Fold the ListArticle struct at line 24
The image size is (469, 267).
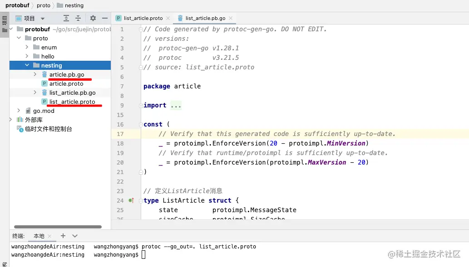tap(141, 201)
